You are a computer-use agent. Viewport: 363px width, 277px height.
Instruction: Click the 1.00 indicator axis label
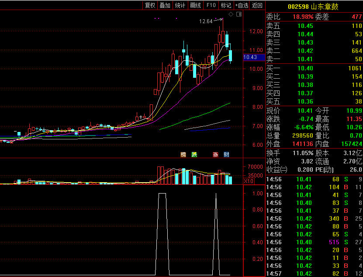(257, 194)
